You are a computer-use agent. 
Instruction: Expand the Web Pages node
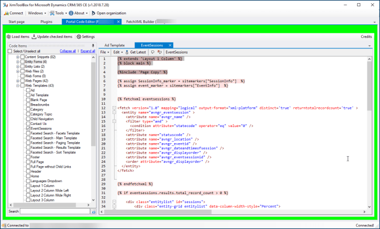[18, 81]
